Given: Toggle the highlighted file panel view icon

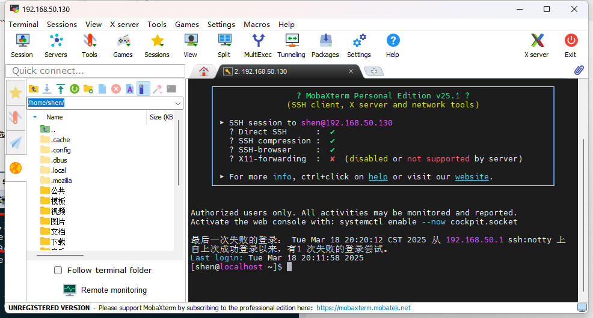Looking at the screenshot, I should [143, 89].
